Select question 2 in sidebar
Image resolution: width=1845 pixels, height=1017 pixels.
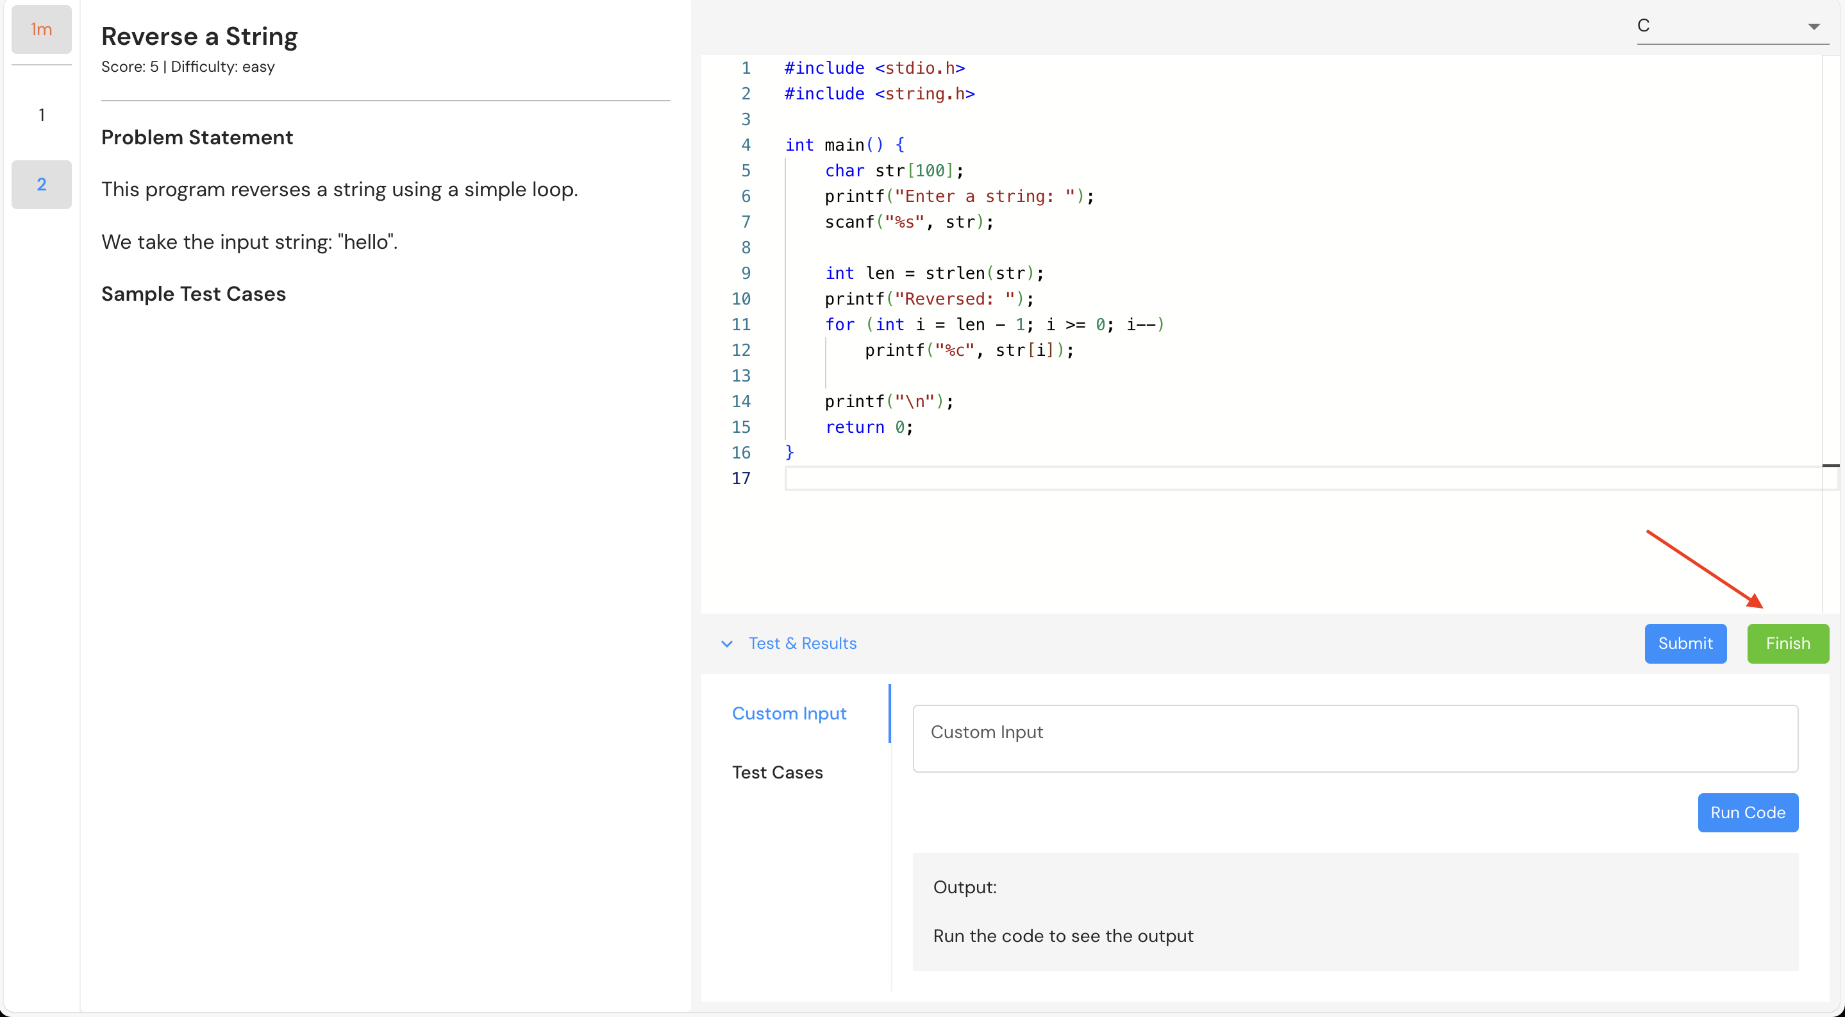[x=42, y=184]
